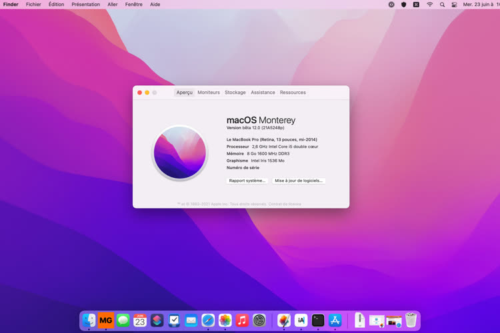Click '2,6 GHz Intel Core i5 double cœur'

[285, 147]
